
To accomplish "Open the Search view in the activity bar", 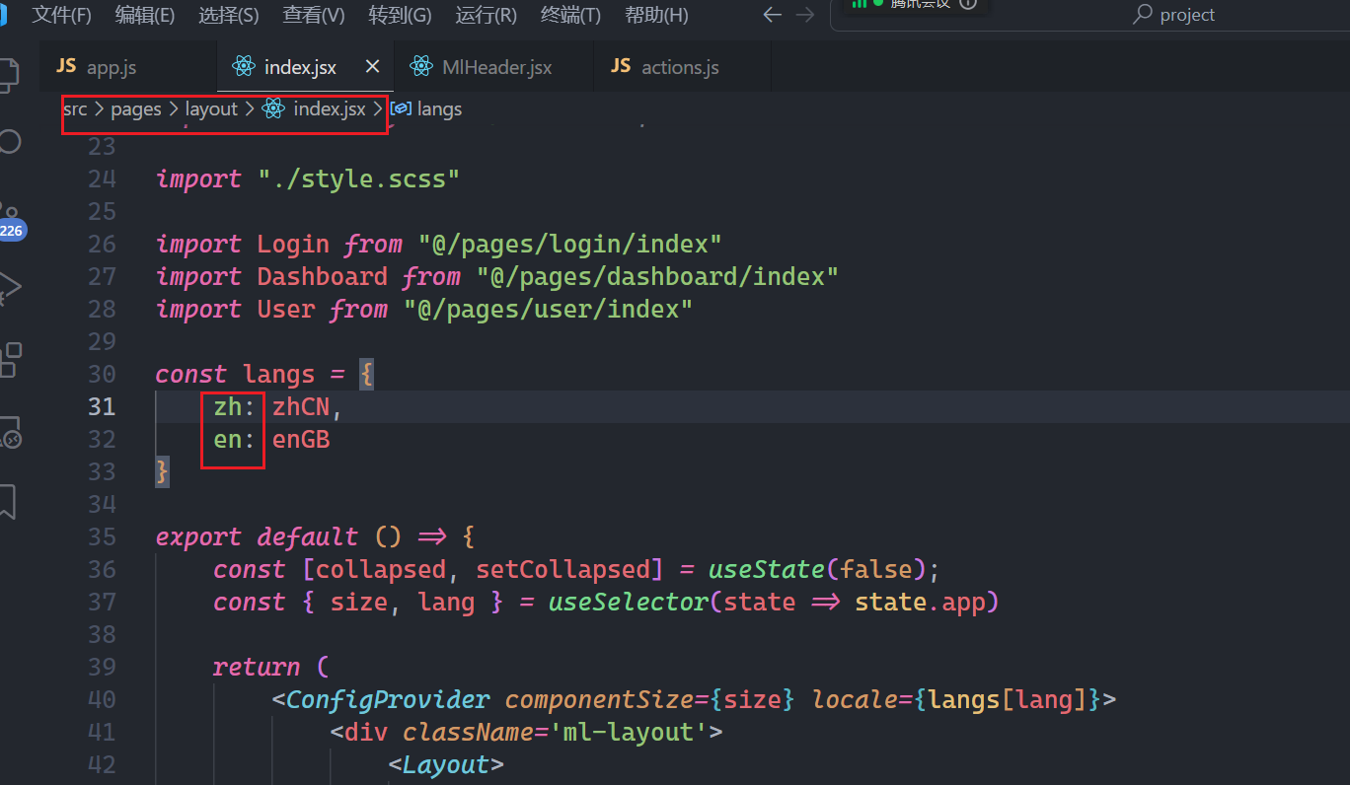I will coord(8,141).
